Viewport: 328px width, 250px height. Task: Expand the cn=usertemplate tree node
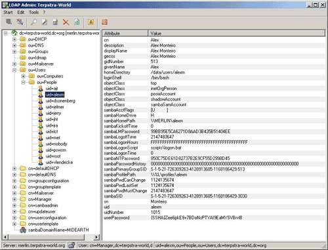(14, 224)
